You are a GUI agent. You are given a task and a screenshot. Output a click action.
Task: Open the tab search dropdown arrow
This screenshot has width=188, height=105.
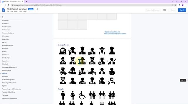(172, 1)
